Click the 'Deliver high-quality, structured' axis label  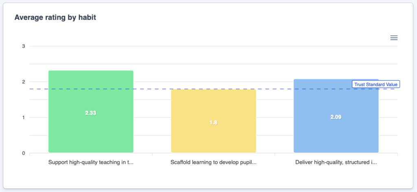click(x=336, y=162)
